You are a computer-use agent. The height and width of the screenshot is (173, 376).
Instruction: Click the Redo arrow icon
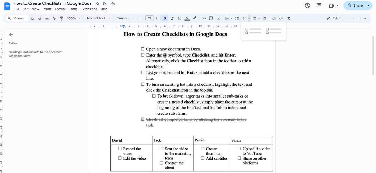click(40, 18)
